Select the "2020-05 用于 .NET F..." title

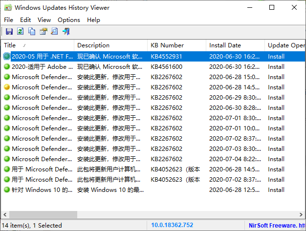(x=43, y=56)
